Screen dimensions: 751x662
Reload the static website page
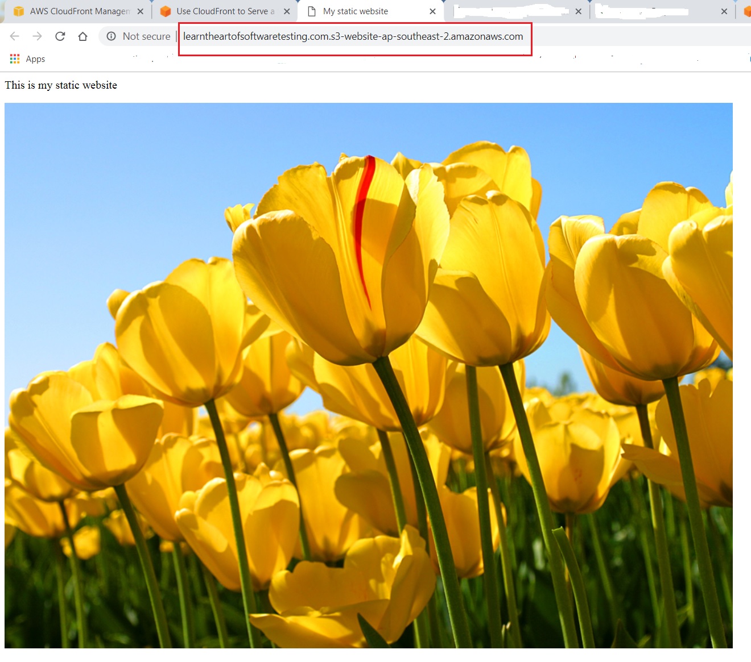60,36
